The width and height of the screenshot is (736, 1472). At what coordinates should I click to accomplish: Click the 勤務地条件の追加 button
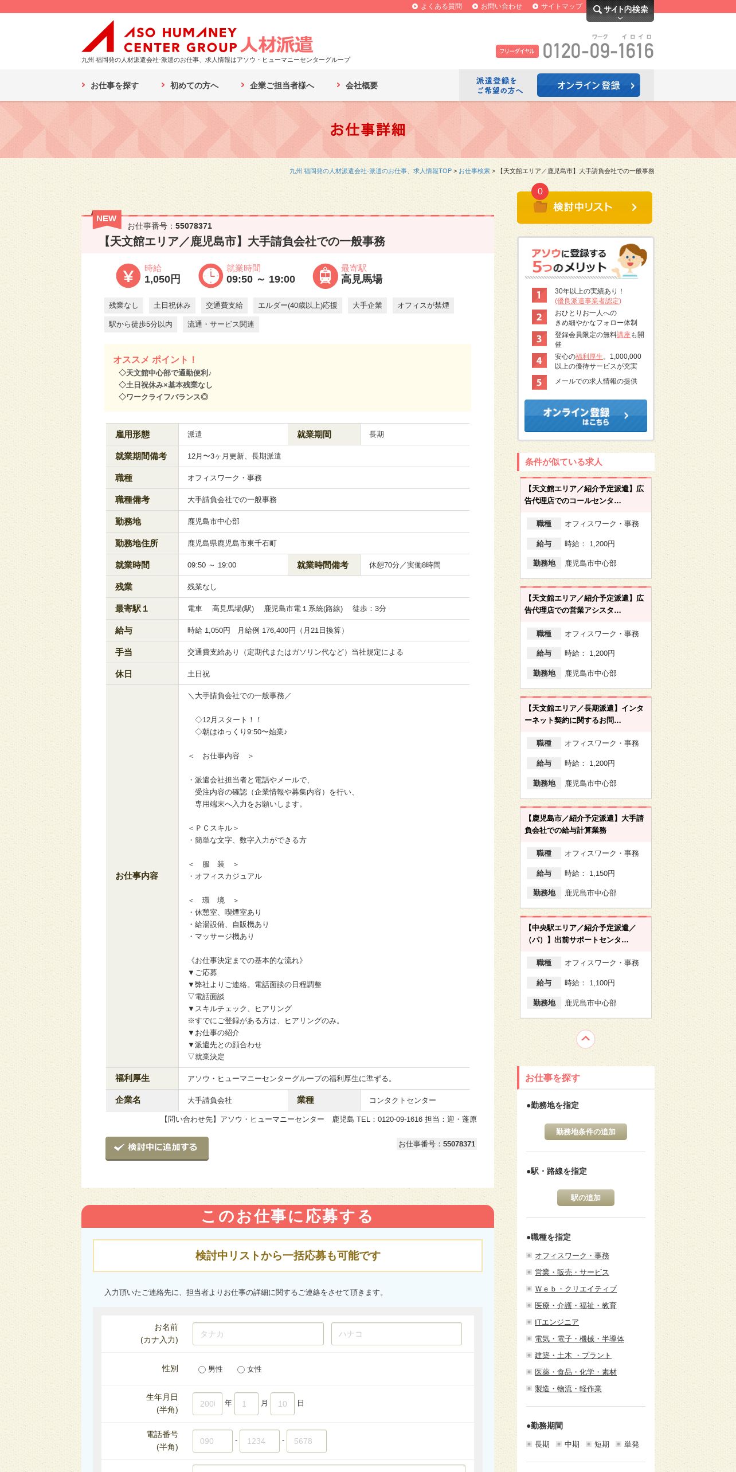point(585,1132)
